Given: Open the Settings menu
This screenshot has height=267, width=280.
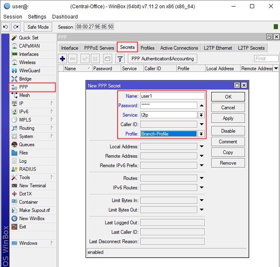Looking at the screenshot, I should point(37,17).
